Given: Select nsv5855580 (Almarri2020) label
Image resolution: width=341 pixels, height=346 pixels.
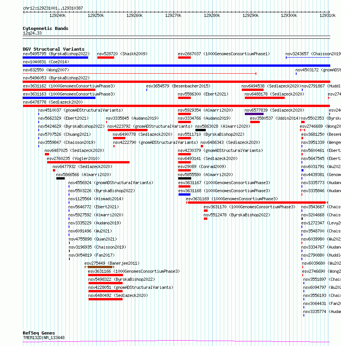Looking at the screenshot, I should tap(205, 175).
